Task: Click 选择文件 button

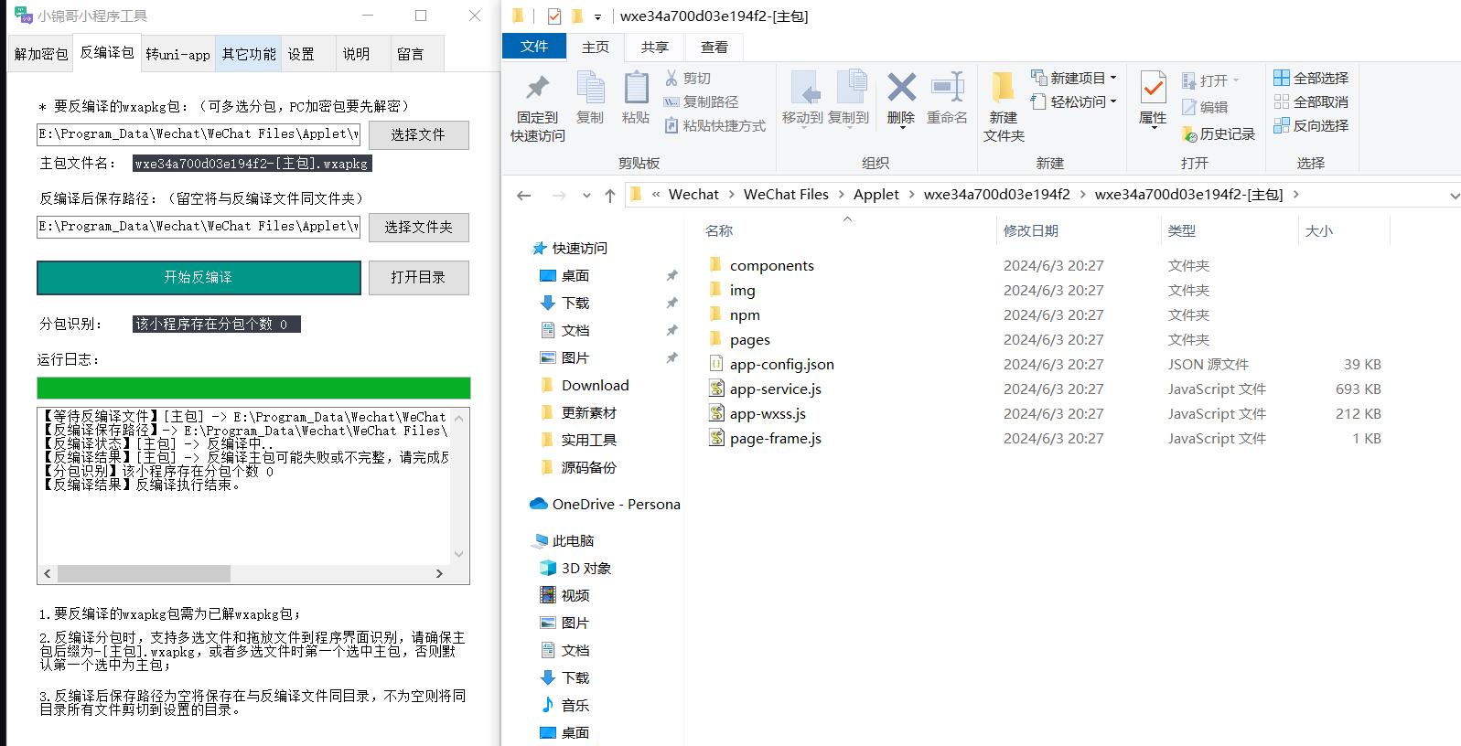Action: [x=418, y=135]
